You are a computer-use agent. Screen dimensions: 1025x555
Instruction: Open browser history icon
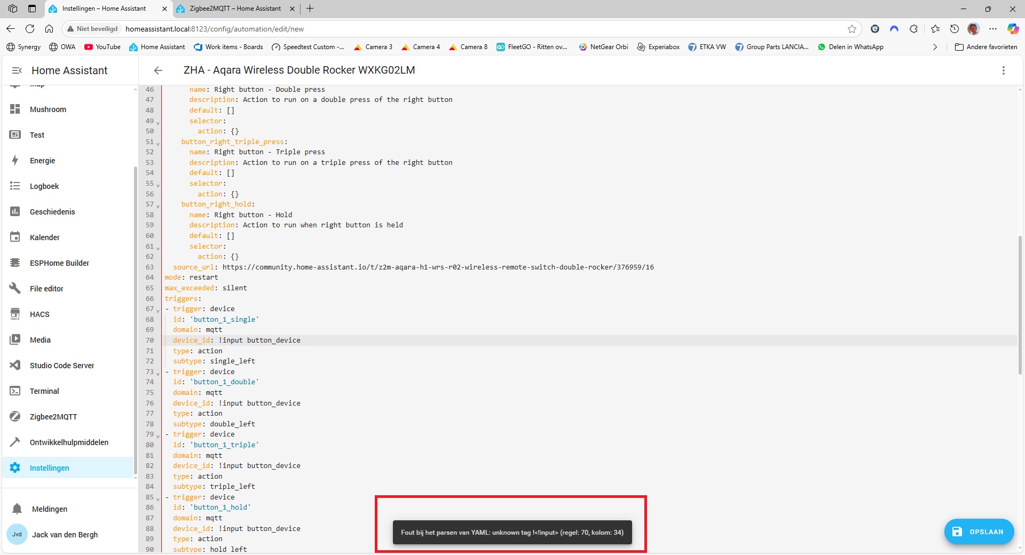click(955, 29)
